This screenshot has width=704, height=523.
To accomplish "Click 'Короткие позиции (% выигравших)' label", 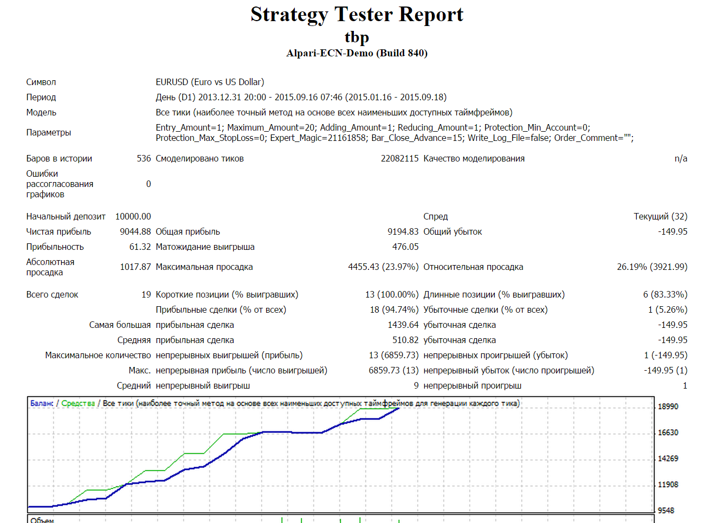I will pos(227,294).
